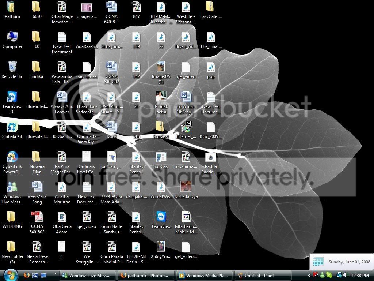The width and height of the screenshot is (374, 281).
Task: Open the Computer desktop icon
Action: (x=12, y=37)
